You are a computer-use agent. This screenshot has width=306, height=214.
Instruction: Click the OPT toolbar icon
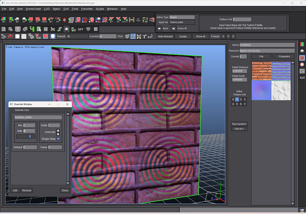pos(81,29)
